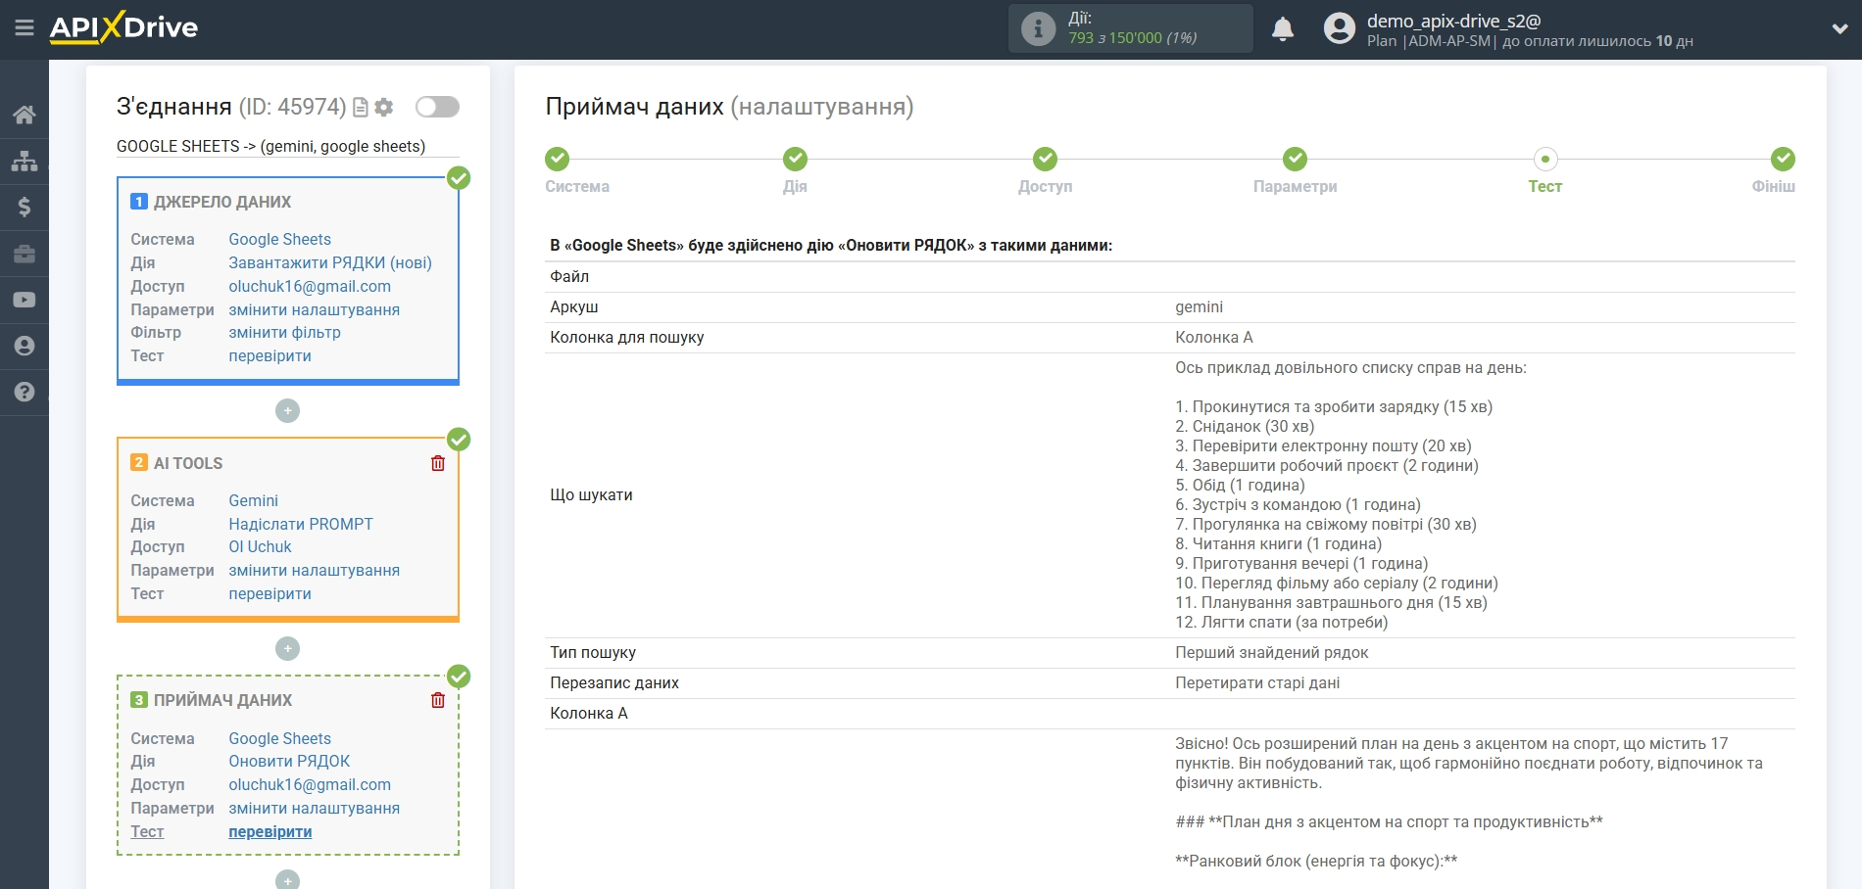
Task: Open the connections sitemap sidebar icon
Action: point(24,161)
